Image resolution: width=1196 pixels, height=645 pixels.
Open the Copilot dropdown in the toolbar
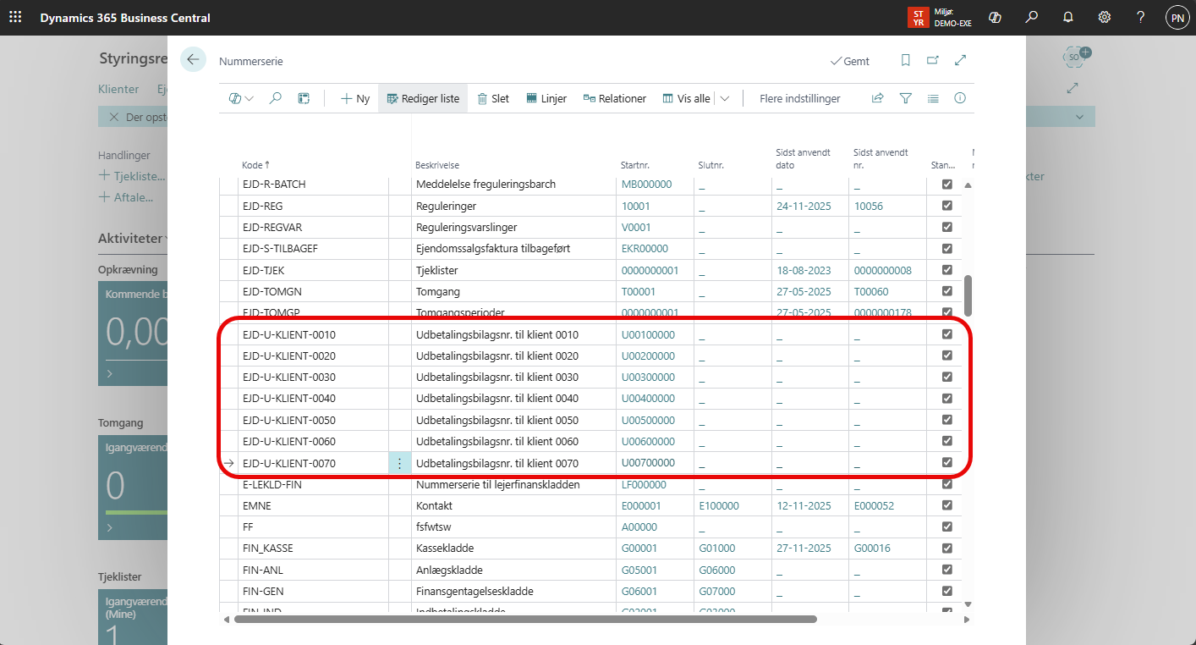pyautogui.click(x=241, y=98)
